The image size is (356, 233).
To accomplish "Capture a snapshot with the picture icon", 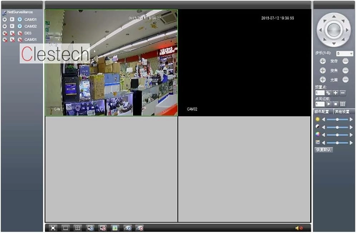I will [x=115, y=228].
